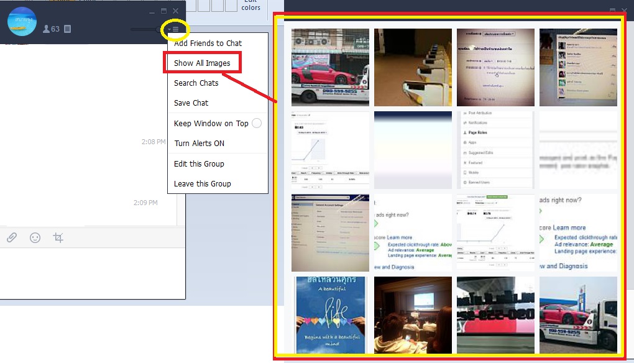Open the blank white gradient thumbnail
This screenshot has height=363, width=634.
(413, 150)
